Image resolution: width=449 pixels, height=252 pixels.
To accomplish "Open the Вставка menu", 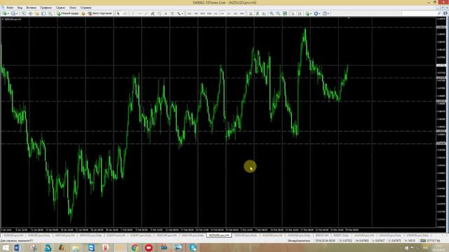I will pos(31,8).
